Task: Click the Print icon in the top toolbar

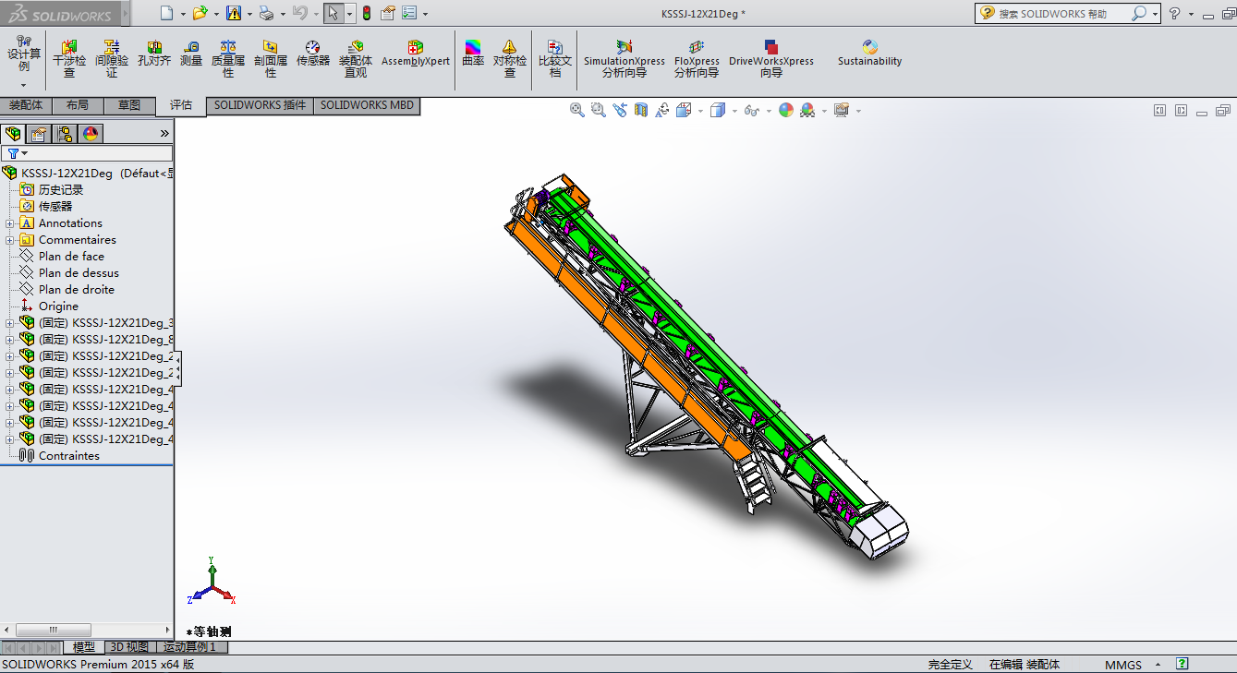Action: (266, 13)
